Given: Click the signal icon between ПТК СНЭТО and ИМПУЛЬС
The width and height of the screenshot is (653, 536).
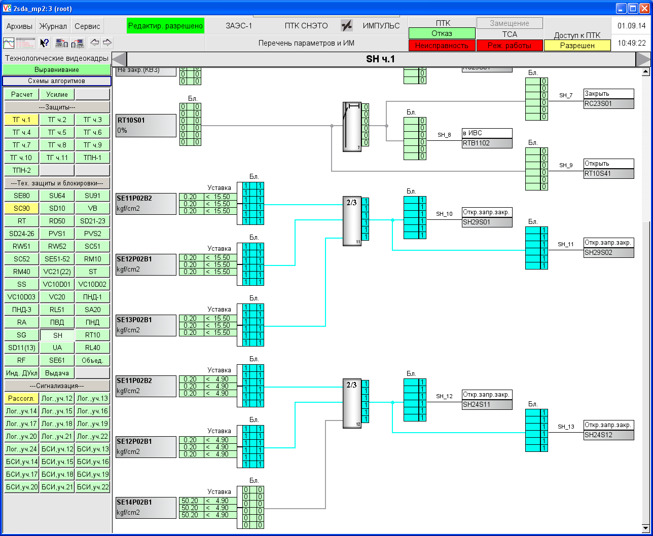Looking at the screenshot, I should pyautogui.click(x=346, y=25).
